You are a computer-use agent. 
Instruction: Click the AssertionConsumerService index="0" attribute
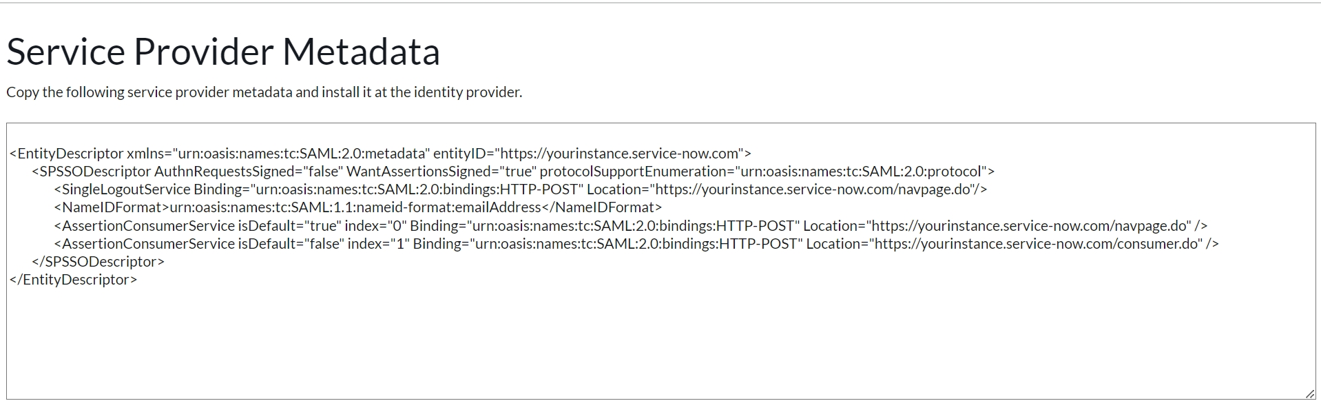pos(375,226)
